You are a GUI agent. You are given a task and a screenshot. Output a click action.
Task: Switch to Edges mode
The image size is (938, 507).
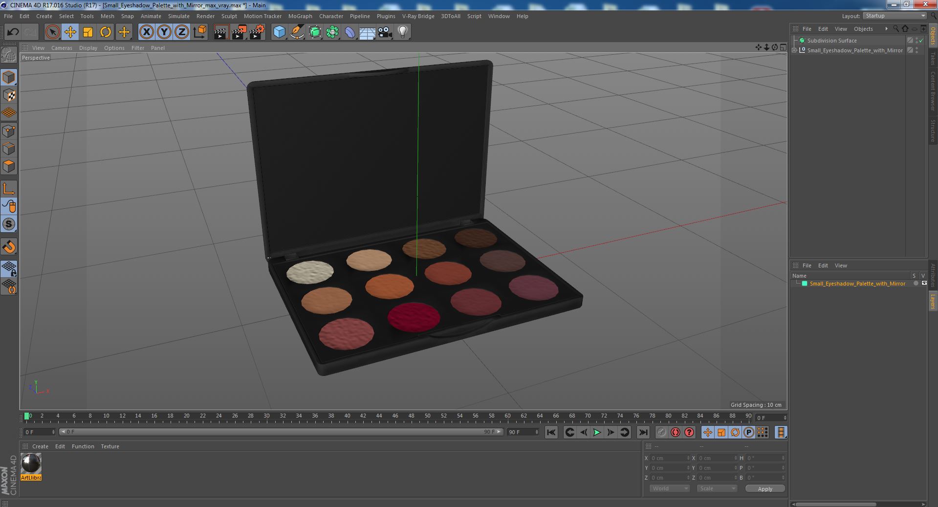pos(9,149)
